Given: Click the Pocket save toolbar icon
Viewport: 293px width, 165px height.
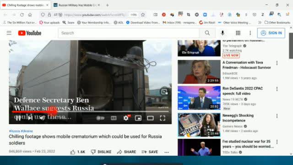Looking at the screenshot, I should tap(255, 15).
